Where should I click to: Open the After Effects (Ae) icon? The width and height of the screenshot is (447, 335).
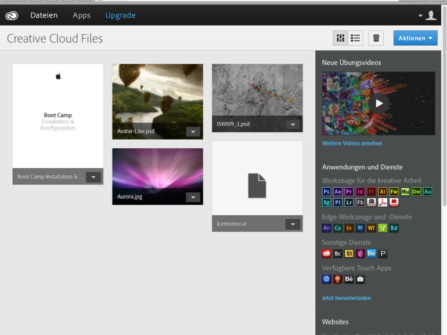pos(337,191)
